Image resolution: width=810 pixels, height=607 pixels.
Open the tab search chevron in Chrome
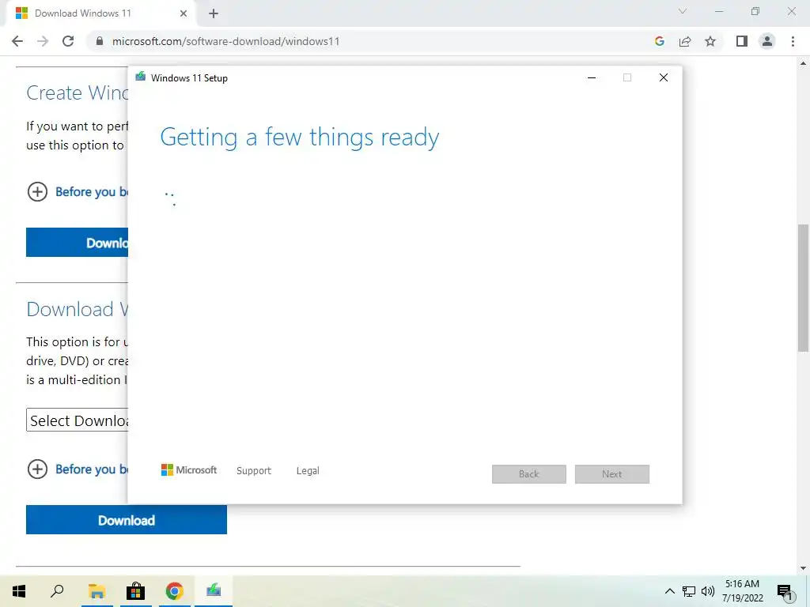point(683,11)
